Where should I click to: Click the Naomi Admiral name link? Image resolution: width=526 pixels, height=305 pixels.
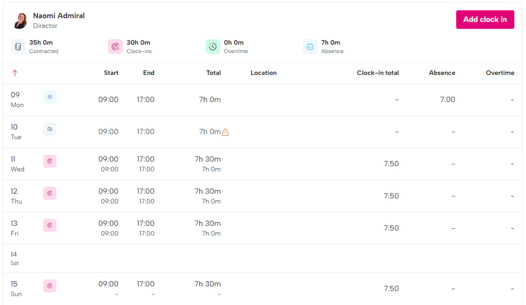(x=59, y=16)
